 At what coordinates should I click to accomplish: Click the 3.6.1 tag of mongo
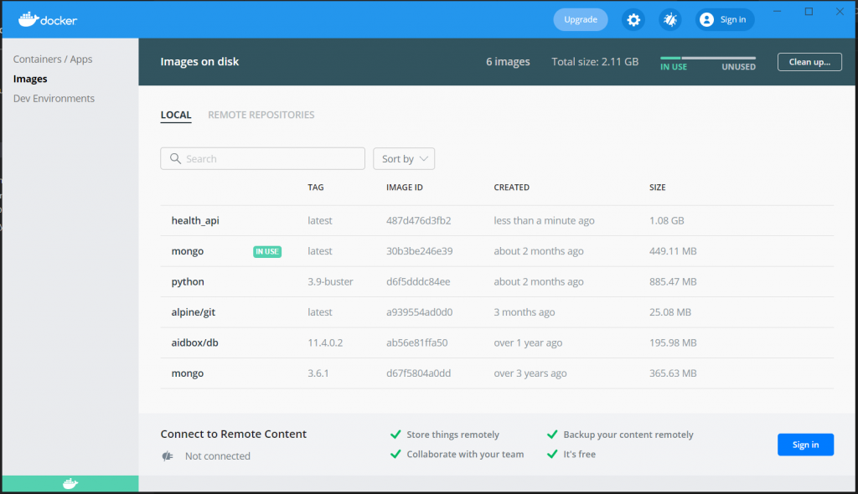click(318, 373)
